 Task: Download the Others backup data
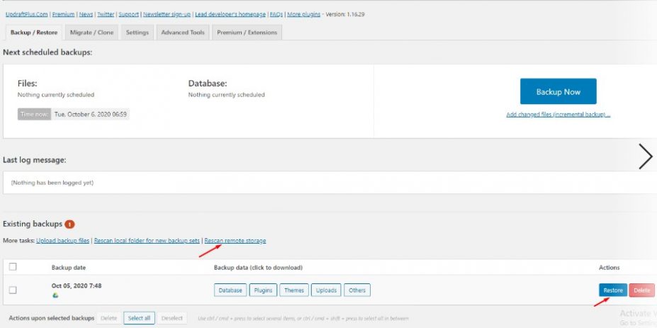coord(357,290)
